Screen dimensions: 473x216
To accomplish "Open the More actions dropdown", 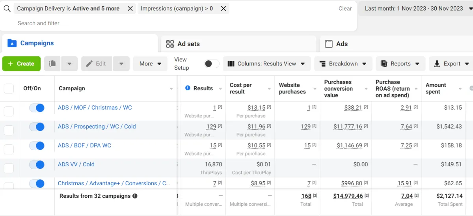I will (150, 64).
